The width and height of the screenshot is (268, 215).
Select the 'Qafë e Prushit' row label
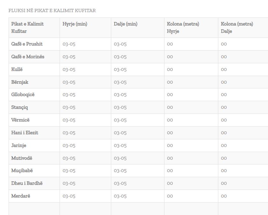(x=27, y=44)
